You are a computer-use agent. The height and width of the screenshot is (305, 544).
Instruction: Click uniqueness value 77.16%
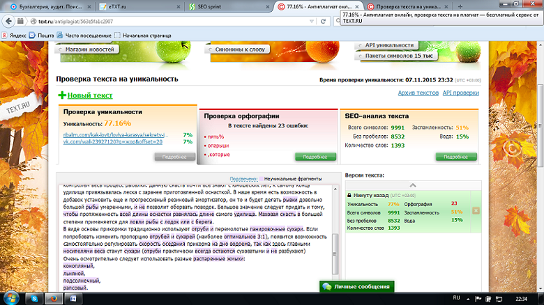point(118,123)
